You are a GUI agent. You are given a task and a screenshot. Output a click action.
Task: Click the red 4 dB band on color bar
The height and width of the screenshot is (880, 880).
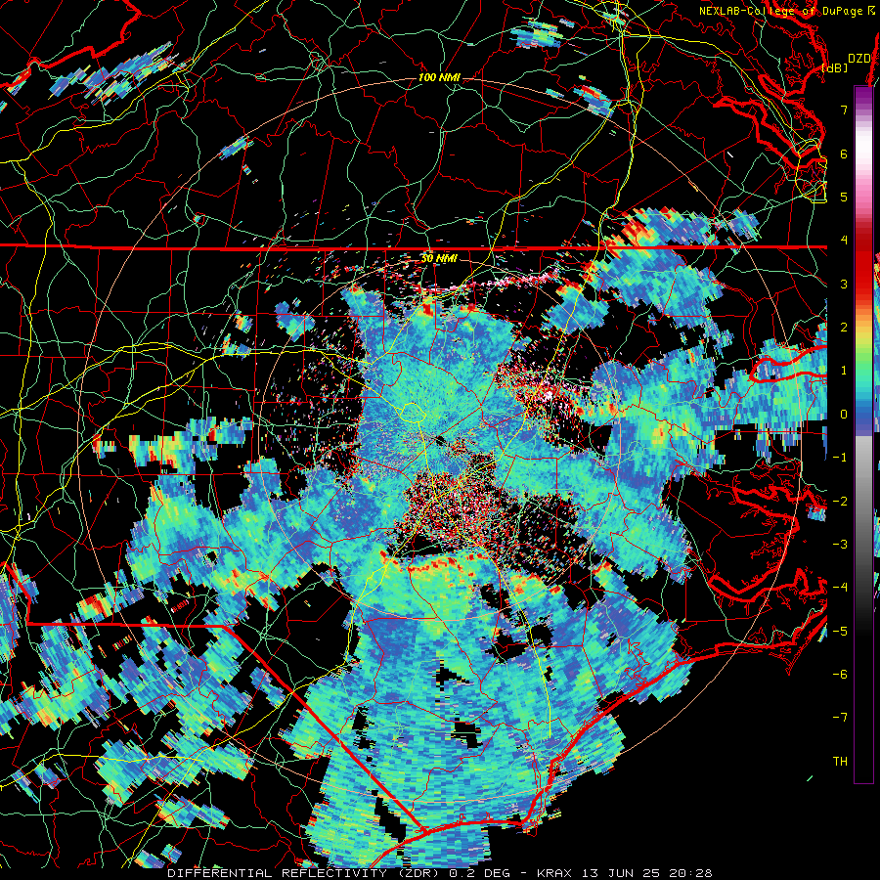[863, 241]
